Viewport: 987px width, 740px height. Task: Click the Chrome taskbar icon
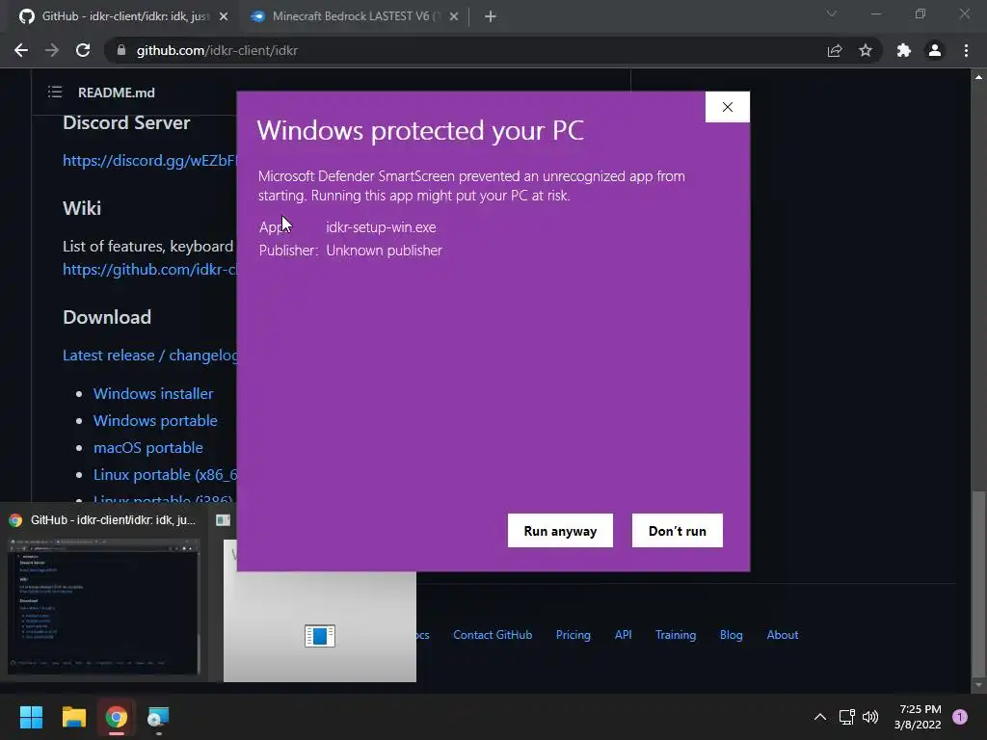116,717
